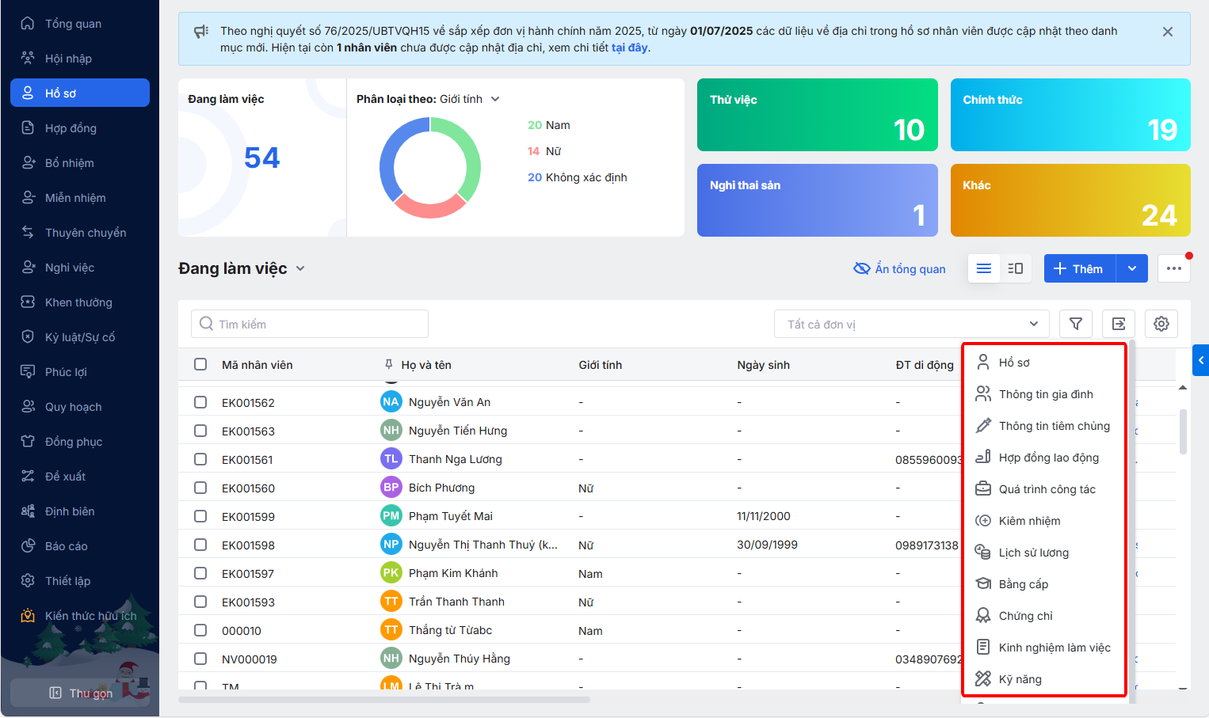The height and width of the screenshot is (718, 1209).
Task: Open the arrow next to Thêm button
Action: [1131, 268]
